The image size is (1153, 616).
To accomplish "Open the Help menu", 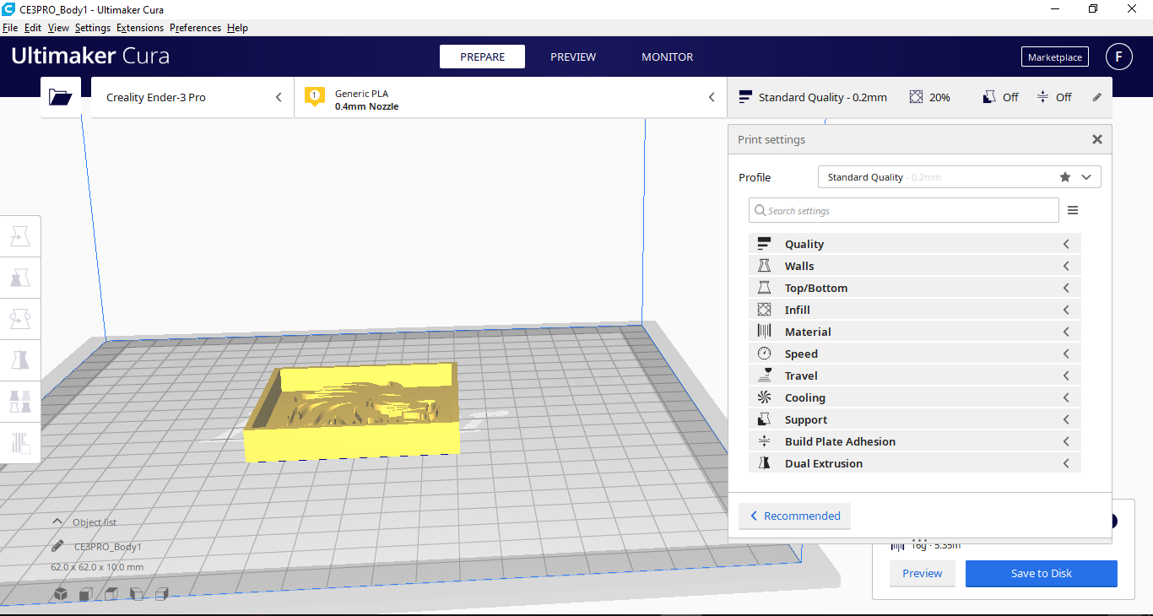I will pos(238,28).
